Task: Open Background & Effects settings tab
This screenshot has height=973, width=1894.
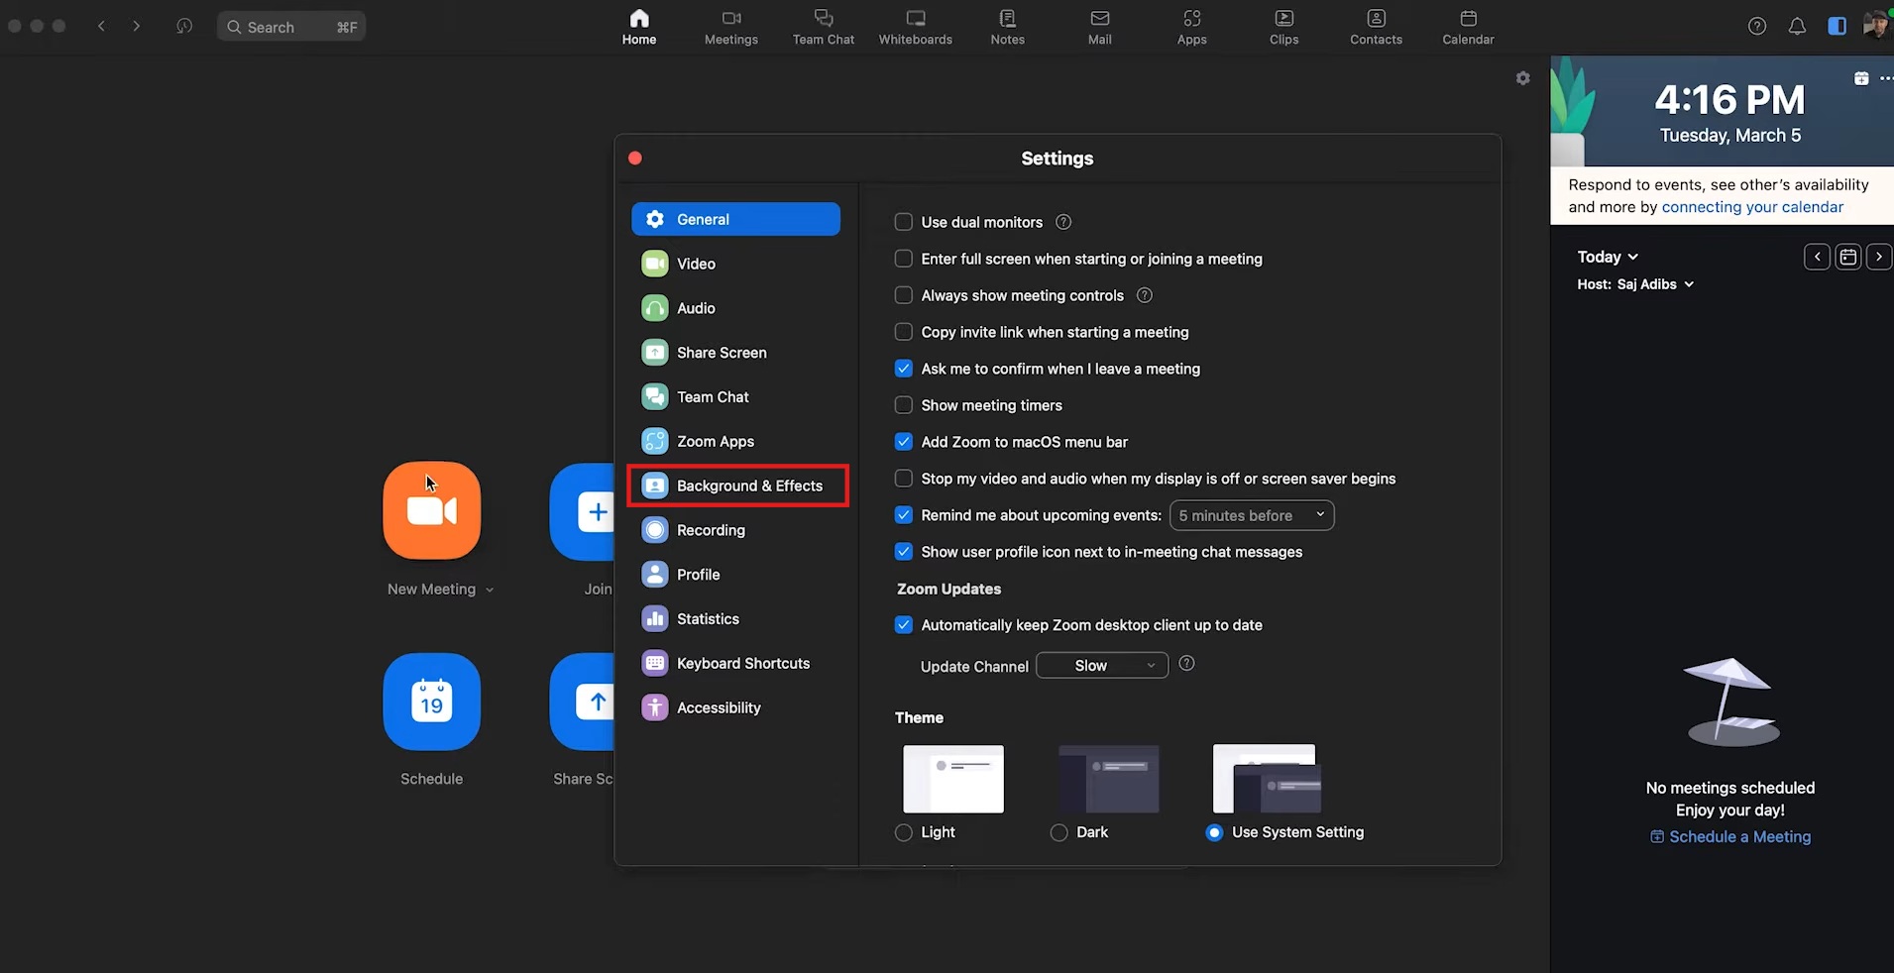Action: [736, 486]
